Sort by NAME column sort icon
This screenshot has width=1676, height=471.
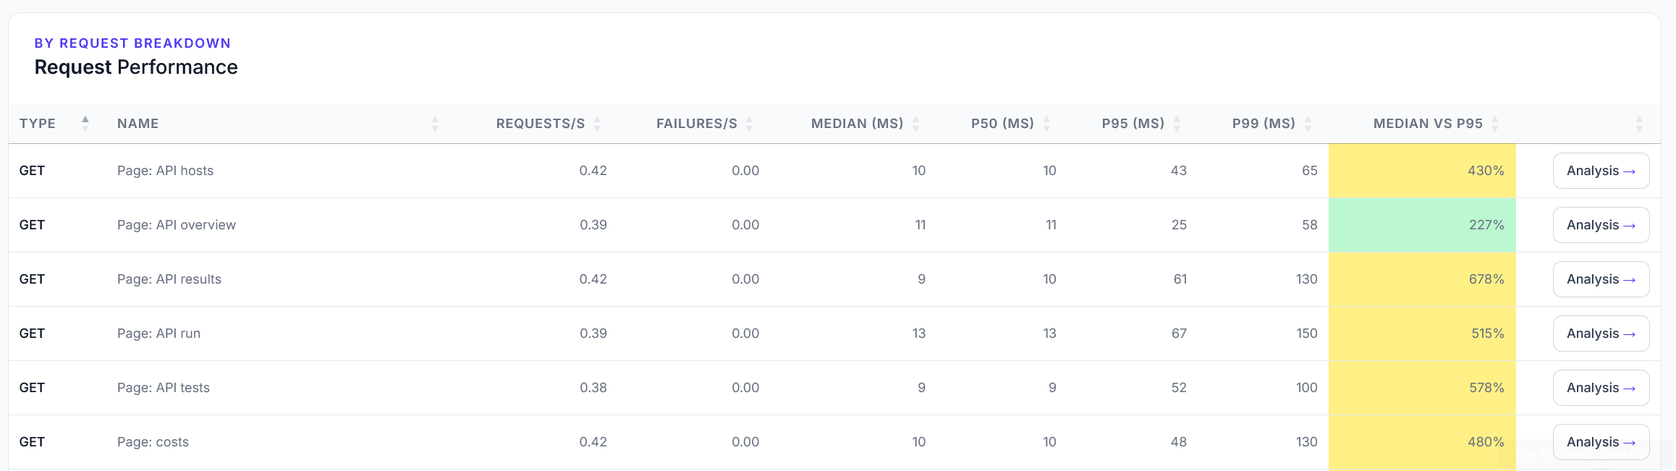[x=435, y=124]
